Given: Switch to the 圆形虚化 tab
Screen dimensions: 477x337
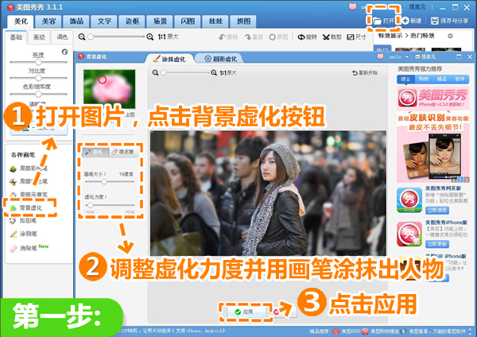Looking at the screenshot, I should [220, 58].
